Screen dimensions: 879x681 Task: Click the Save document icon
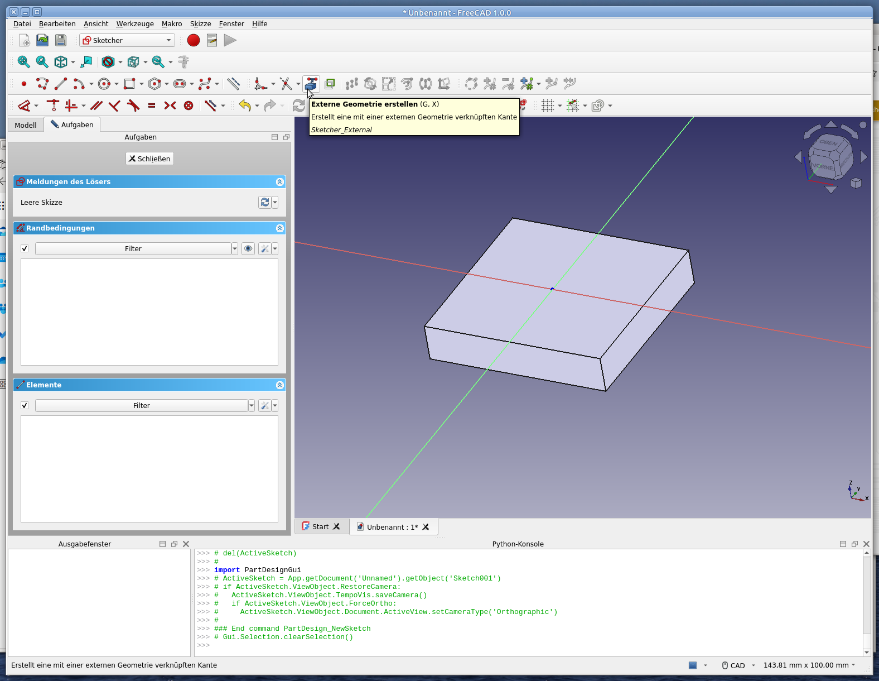61,40
